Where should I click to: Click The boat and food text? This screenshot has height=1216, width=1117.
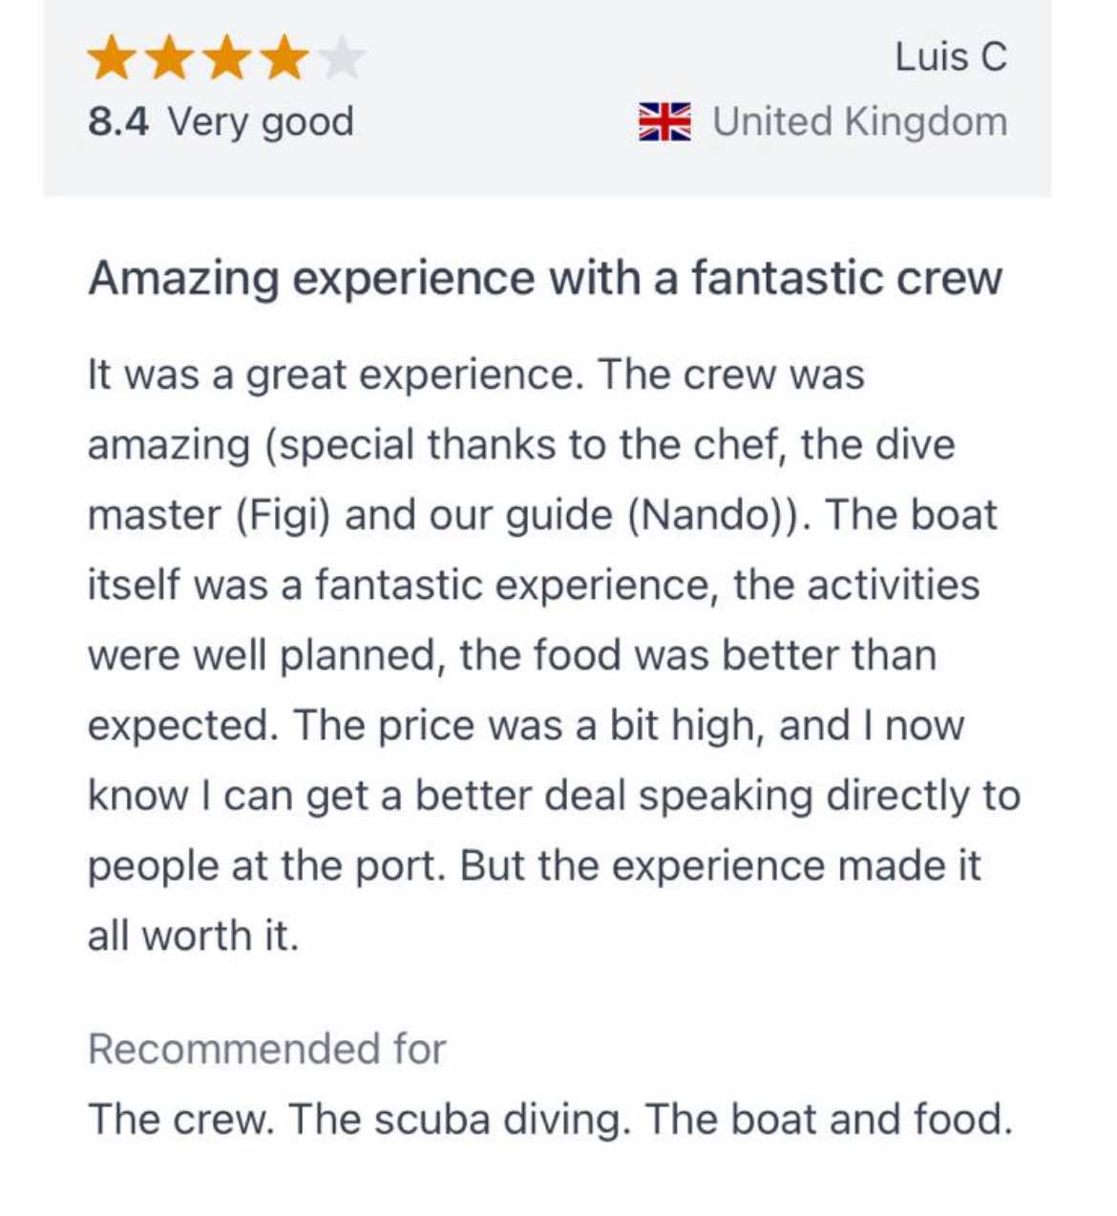coord(829,1120)
